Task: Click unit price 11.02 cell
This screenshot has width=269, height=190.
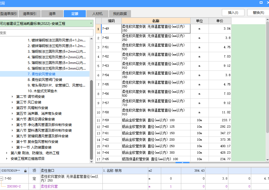Action: click(x=220, y=112)
